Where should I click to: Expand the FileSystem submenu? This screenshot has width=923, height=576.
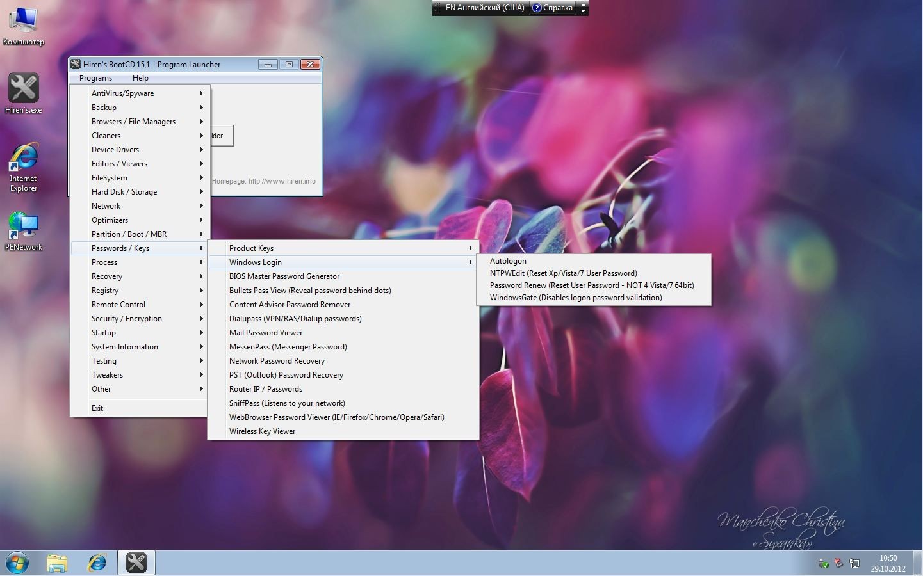point(139,178)
